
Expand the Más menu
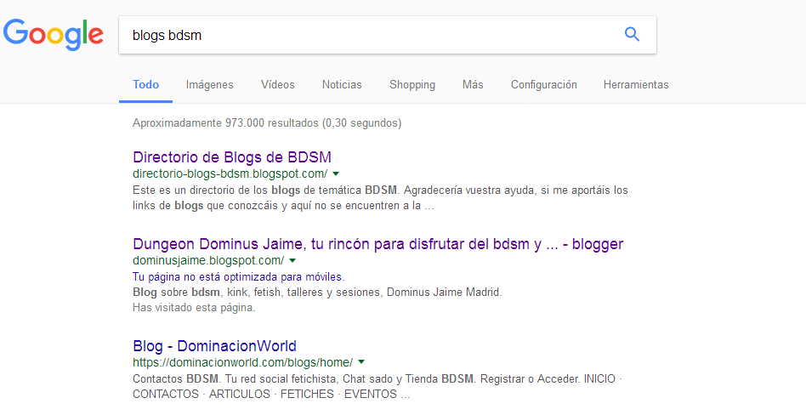pyautogui.click(x=473, y=84)
